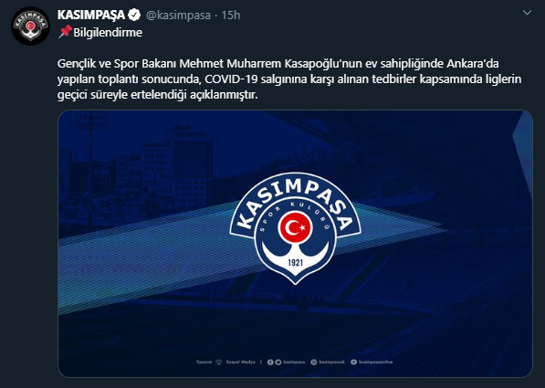Image resolution: width=545 pixels, height=388 pixels.
Task: Click the YouTube icon in image footer
Action: [353, 362]
